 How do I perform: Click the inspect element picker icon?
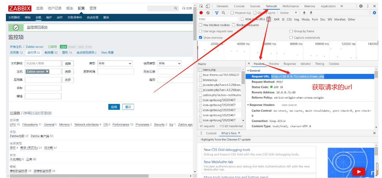point(201,6)
